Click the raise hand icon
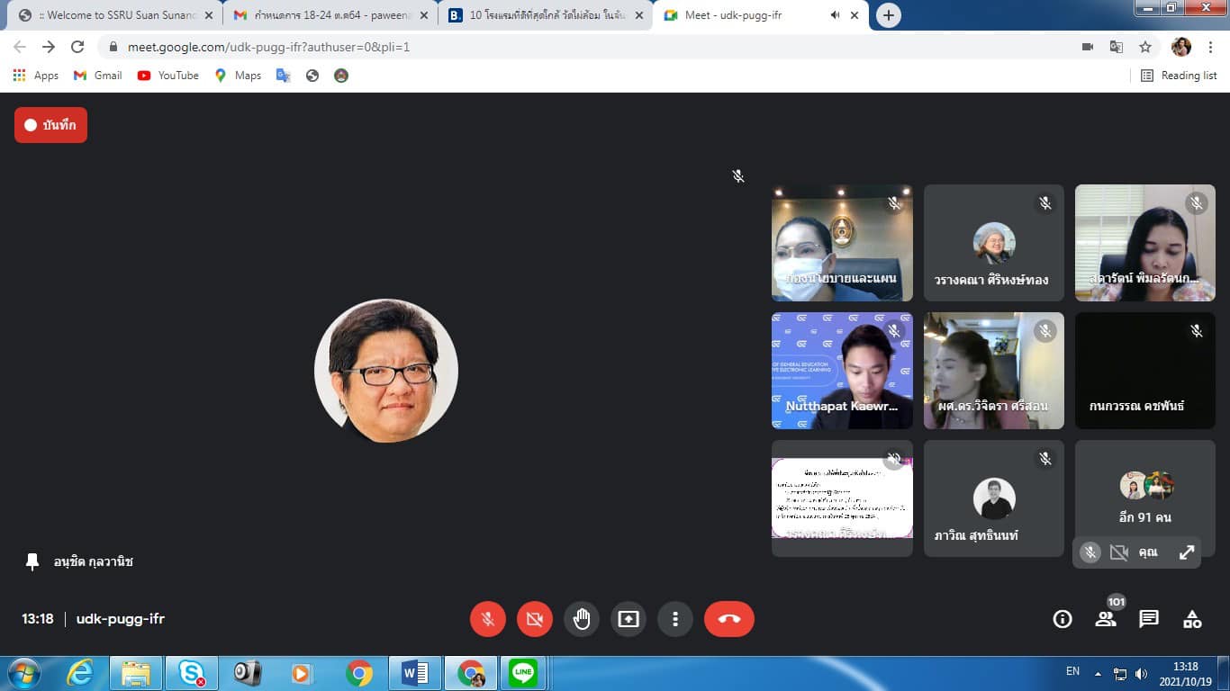This screenshot has height=691, width=1230. (x=582, y=619)
